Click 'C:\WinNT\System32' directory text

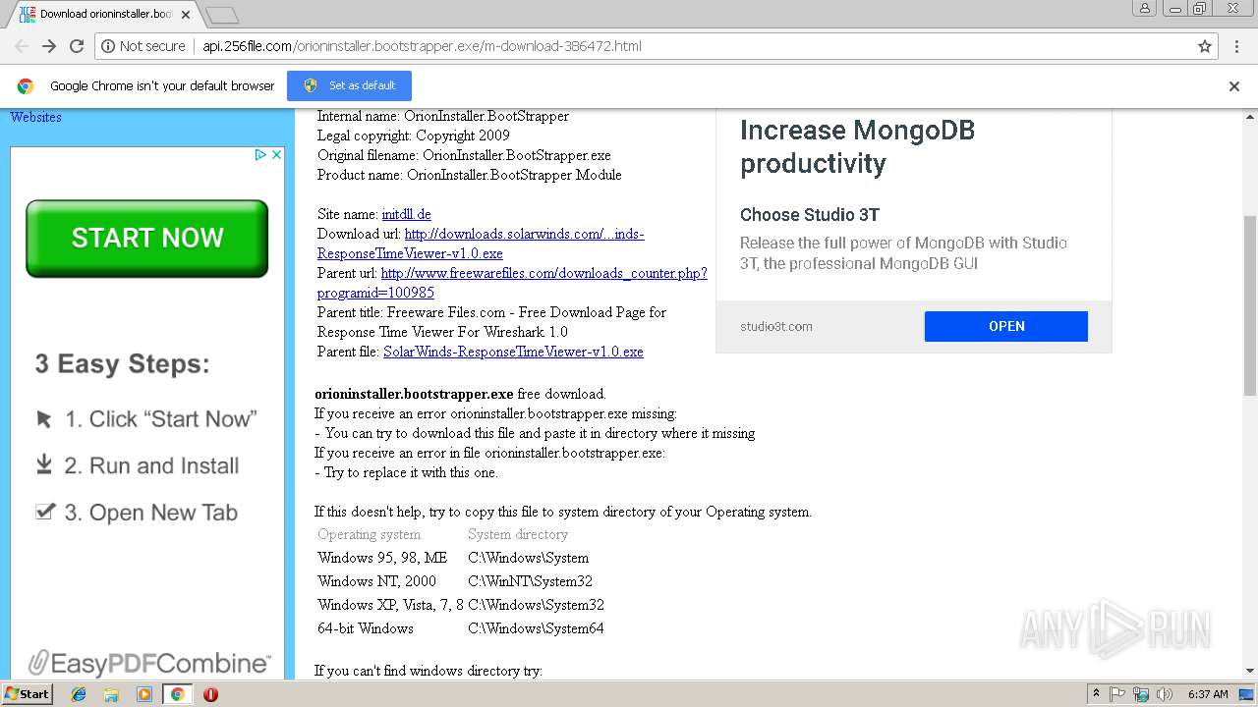[x=530, y=581]
